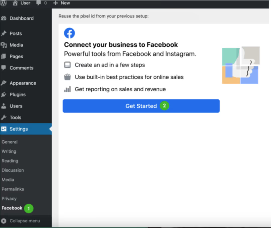Click the Tools wrench icon
The width and height of the screenshot is (271, 228).
click(x=4, y=118)
